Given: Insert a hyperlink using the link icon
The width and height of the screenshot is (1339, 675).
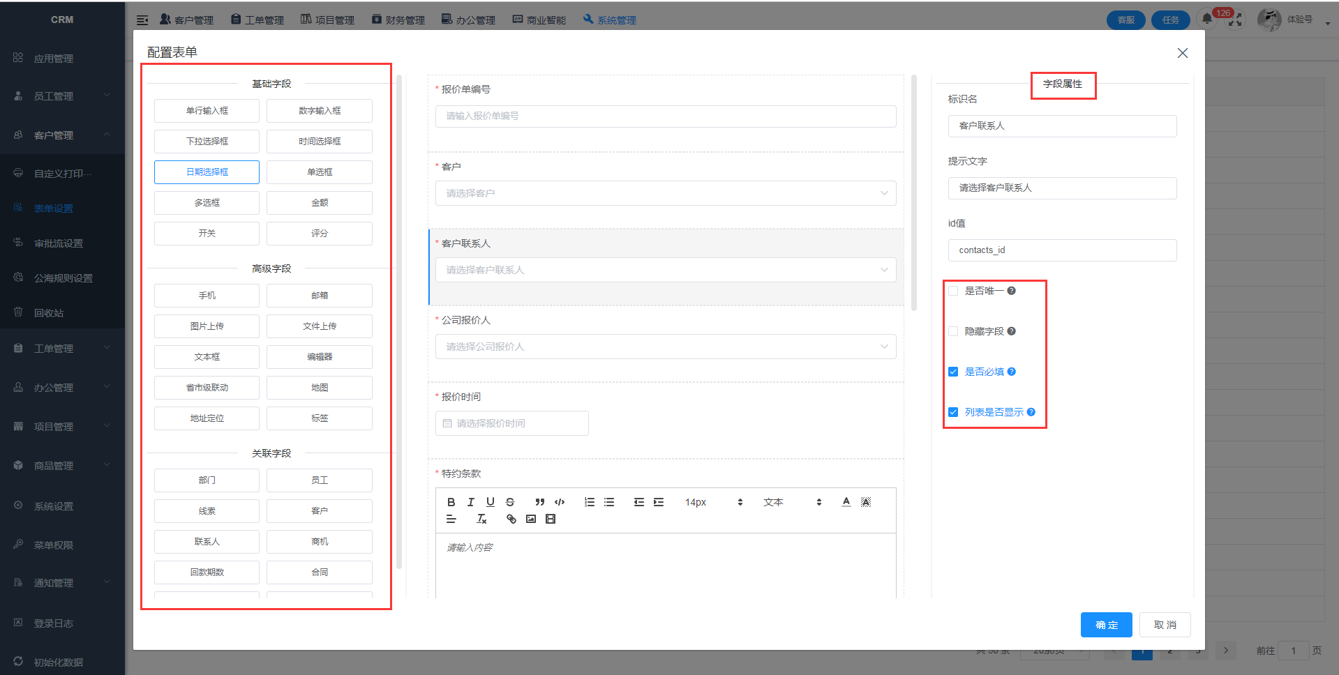Looking at the screenshot, I should pos(511,519).
